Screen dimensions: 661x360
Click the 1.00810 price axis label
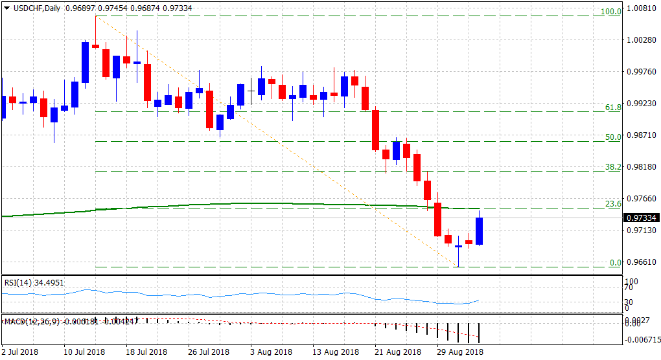(x=640, y=10)
